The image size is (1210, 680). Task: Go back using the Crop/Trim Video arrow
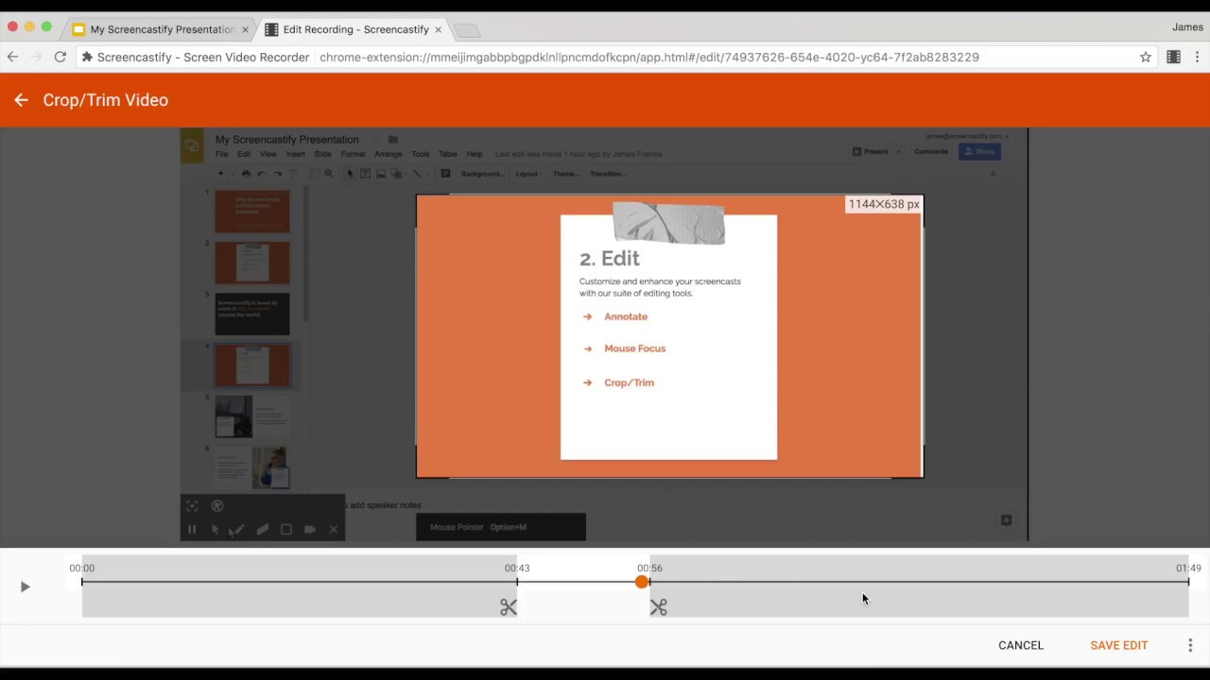[x=21, y=100]
